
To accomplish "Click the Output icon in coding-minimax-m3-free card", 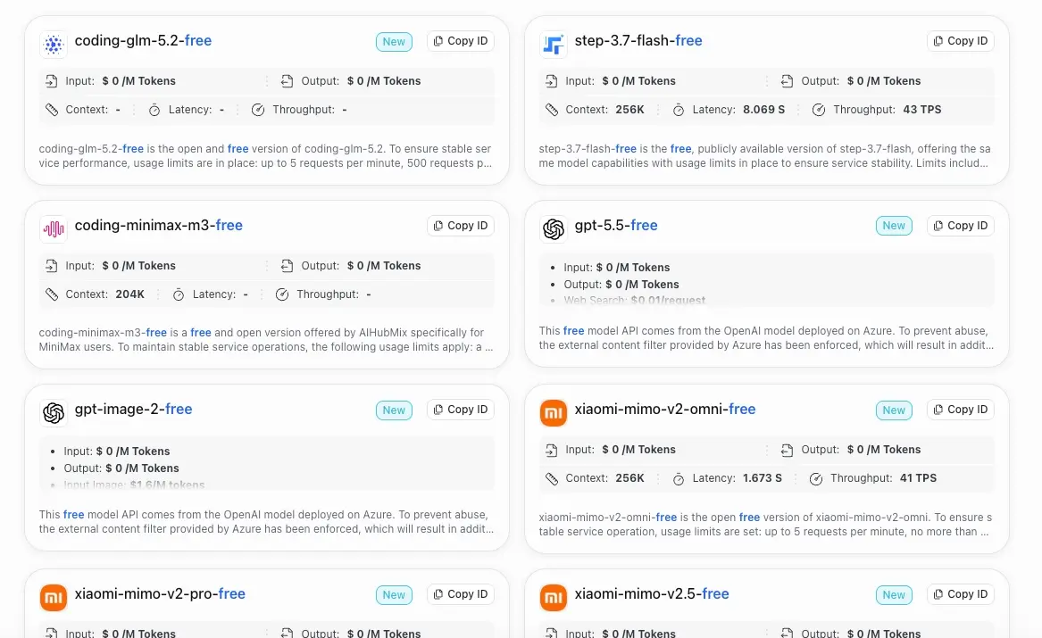I will pos(287,266).
